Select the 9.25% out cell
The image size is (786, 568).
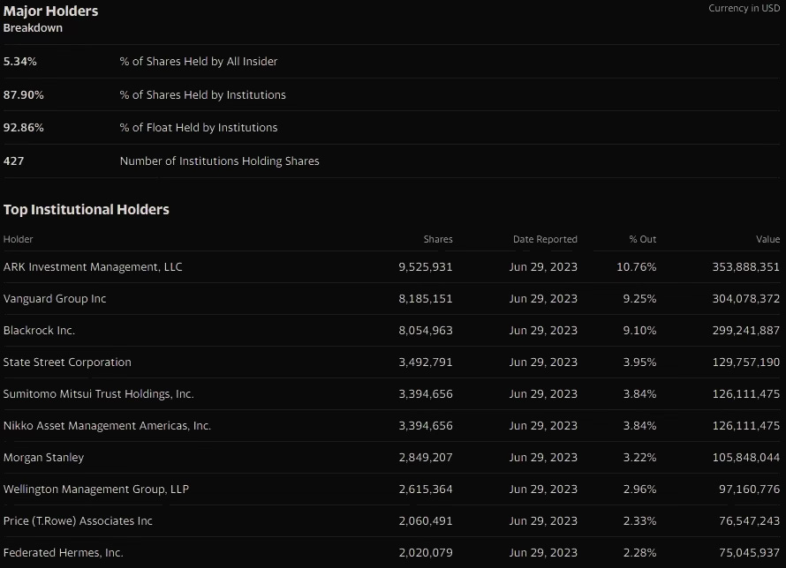639,299
